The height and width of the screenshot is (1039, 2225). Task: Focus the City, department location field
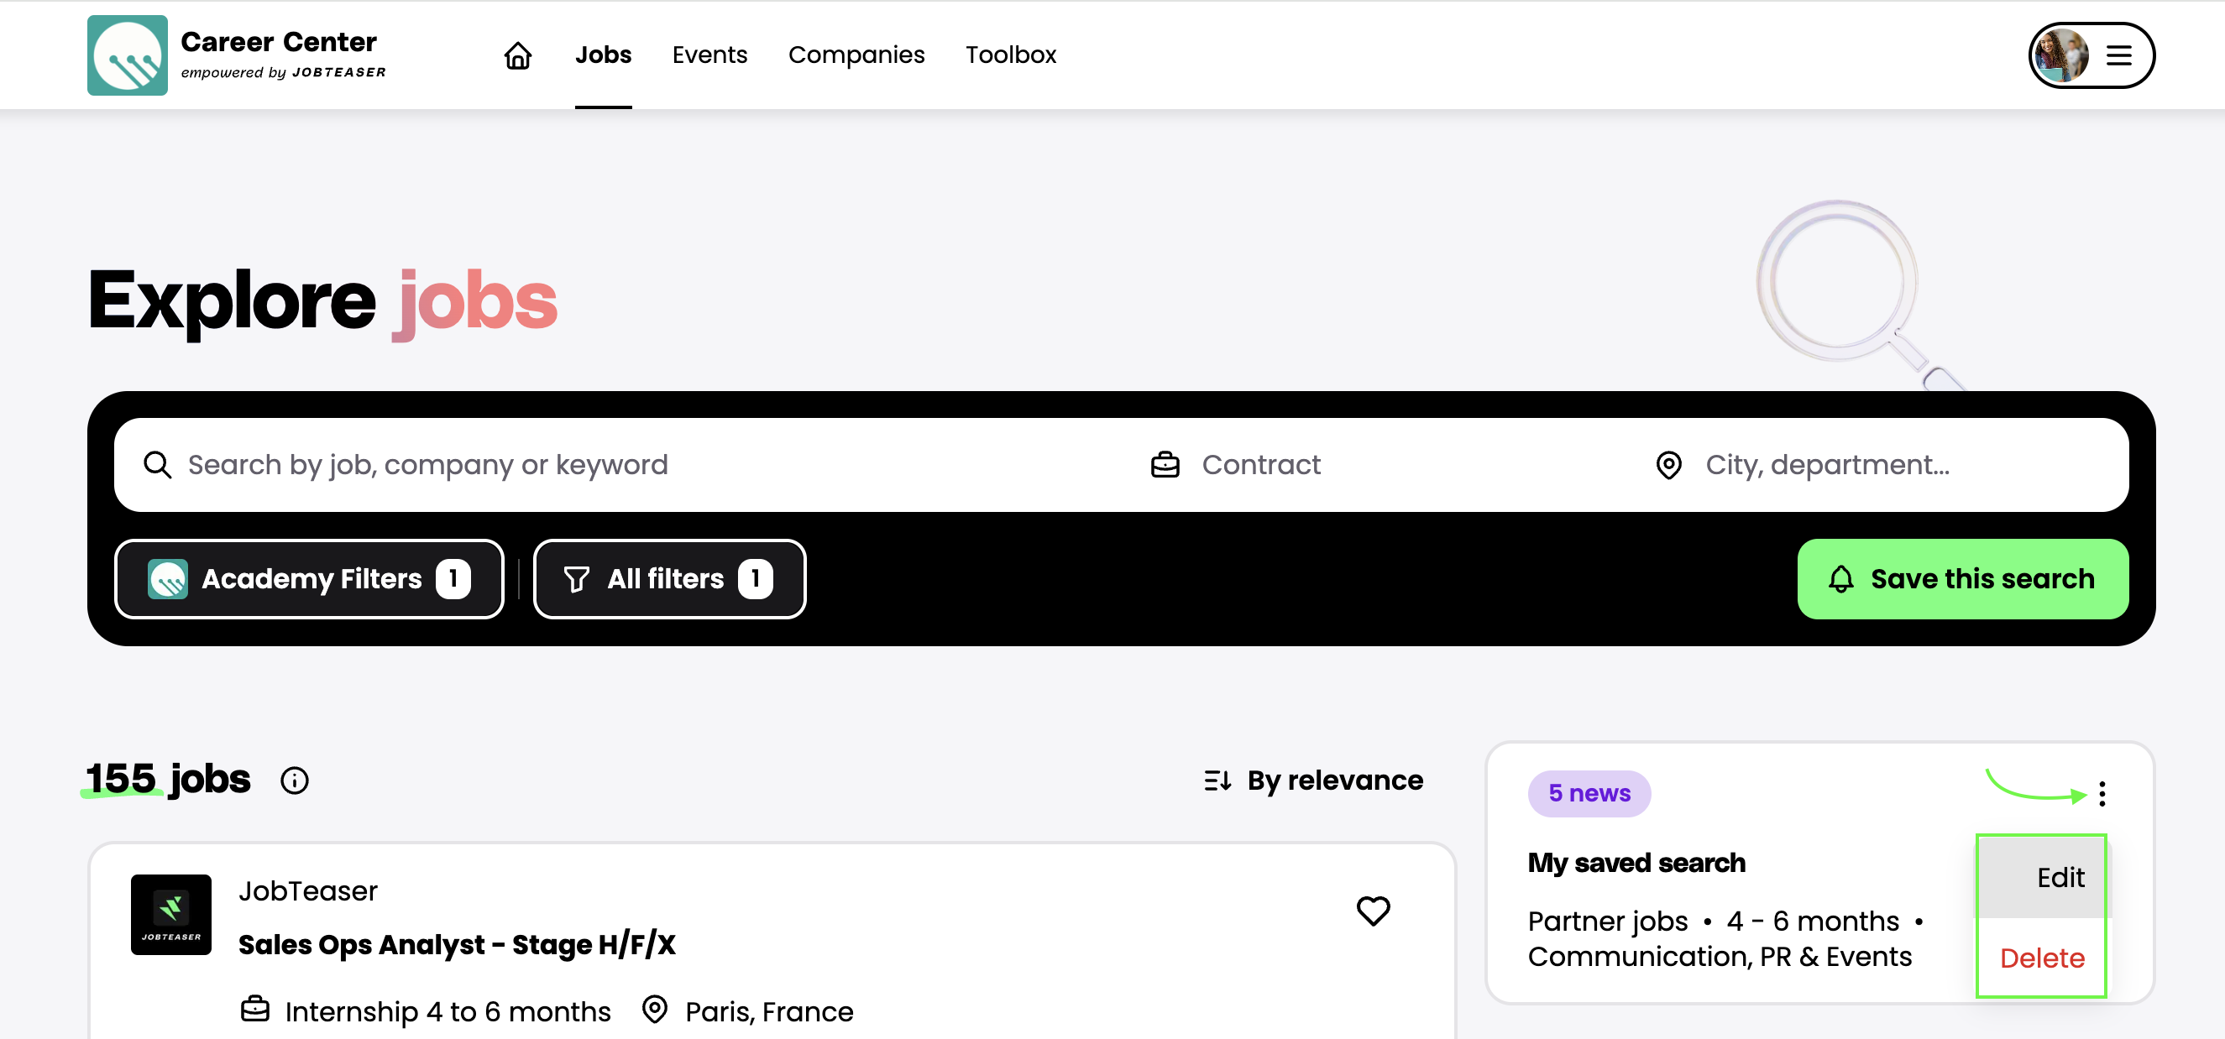1827,465
